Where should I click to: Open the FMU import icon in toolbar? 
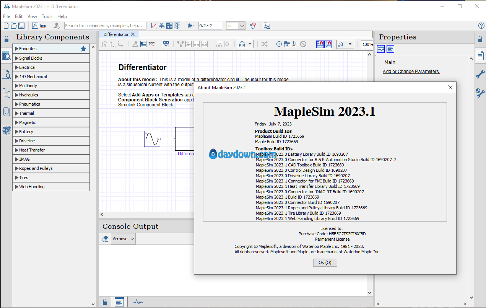pyautogui.click(x=43, y=26)
